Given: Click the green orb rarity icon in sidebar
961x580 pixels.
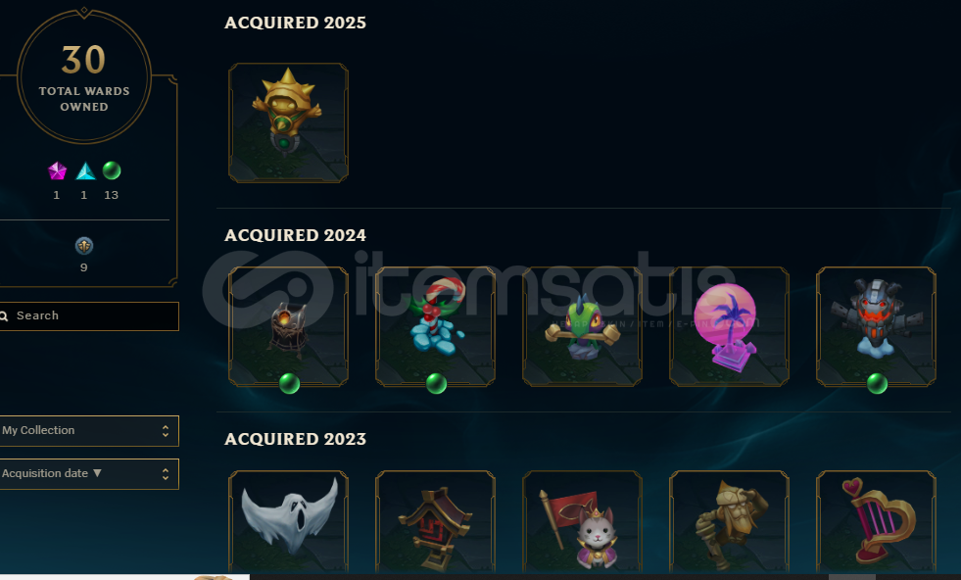Looking at the screenshot, I should coord(112,170).
